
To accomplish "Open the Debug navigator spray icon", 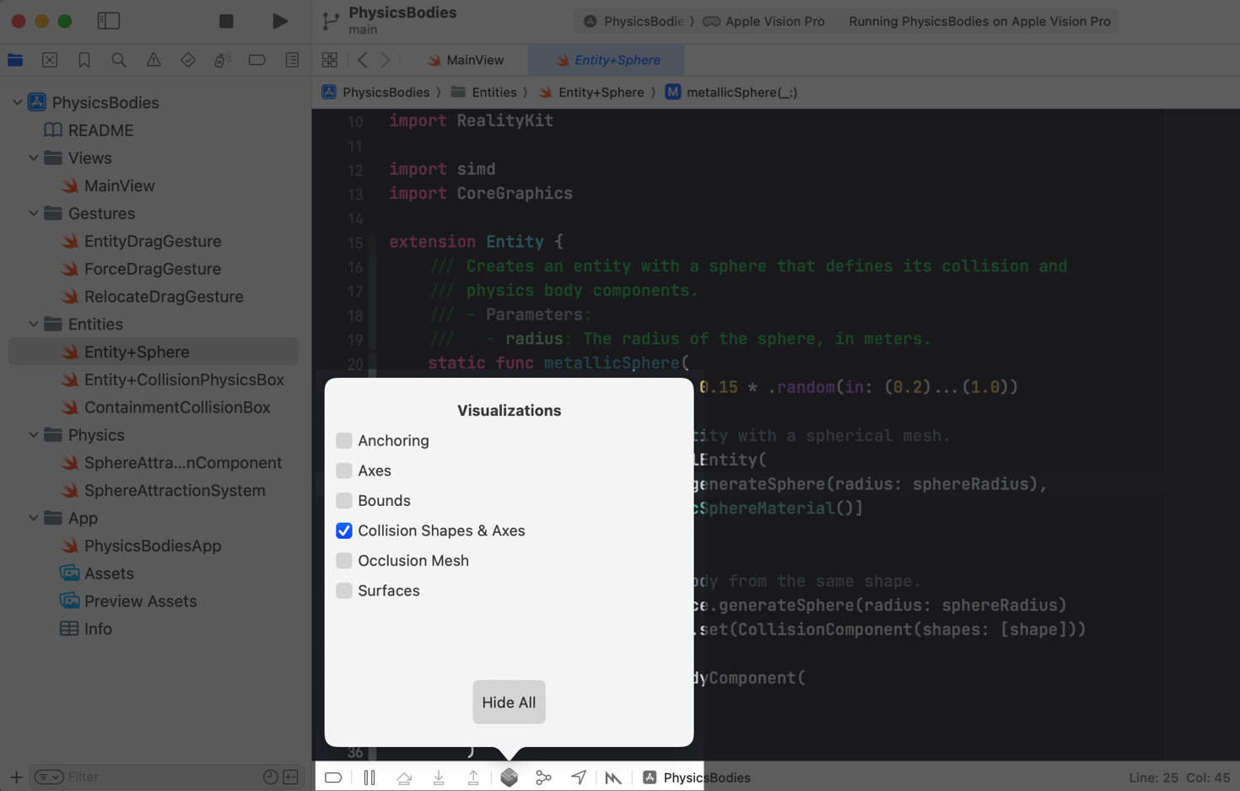I will [x=223, y=60].
